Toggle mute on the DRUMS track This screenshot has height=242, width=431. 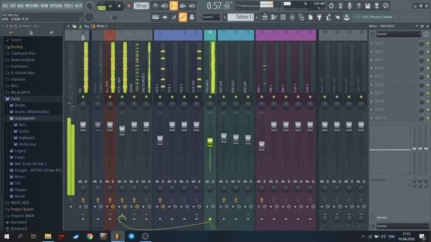[x=134, y=97]
